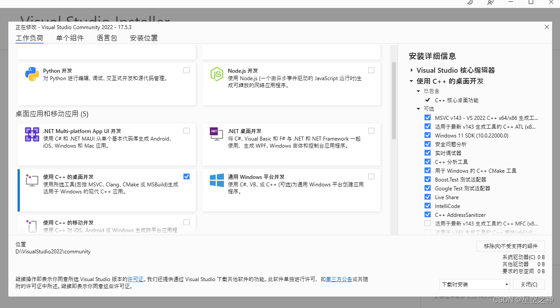Click the Python development workload icon

(32, 74)
